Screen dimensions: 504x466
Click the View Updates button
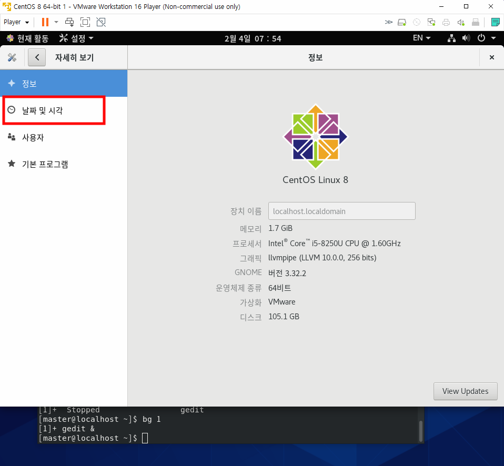point(465,391)
